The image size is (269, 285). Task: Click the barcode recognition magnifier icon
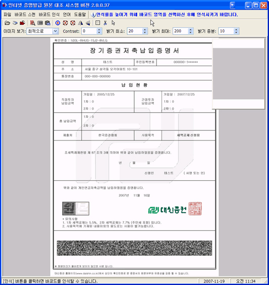[x=33, y=23]
